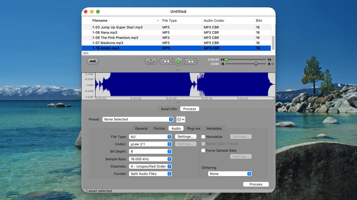Open the Dithering dropdown
357x200 pixels.
click(x=229, y=174)
